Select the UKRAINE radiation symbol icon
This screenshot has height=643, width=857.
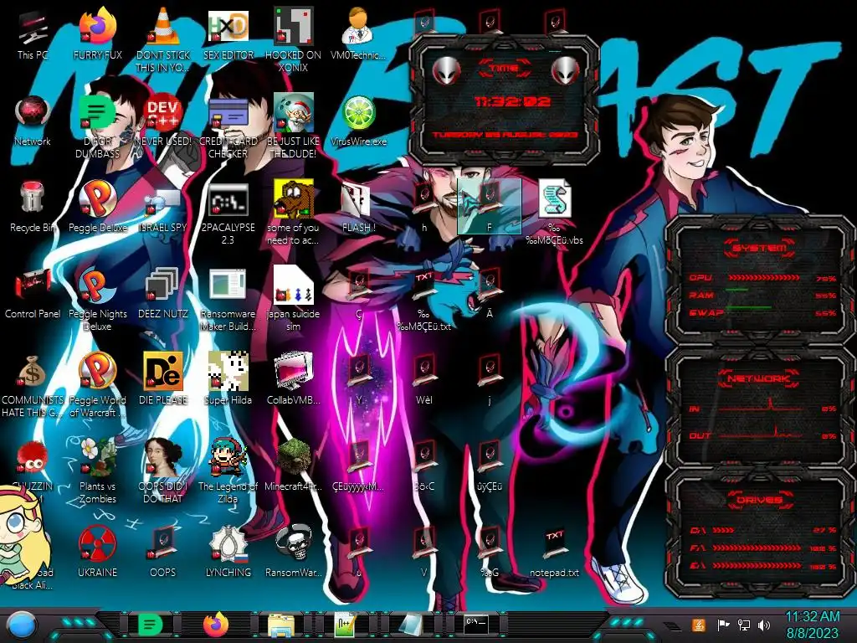(x=97, y=553)
